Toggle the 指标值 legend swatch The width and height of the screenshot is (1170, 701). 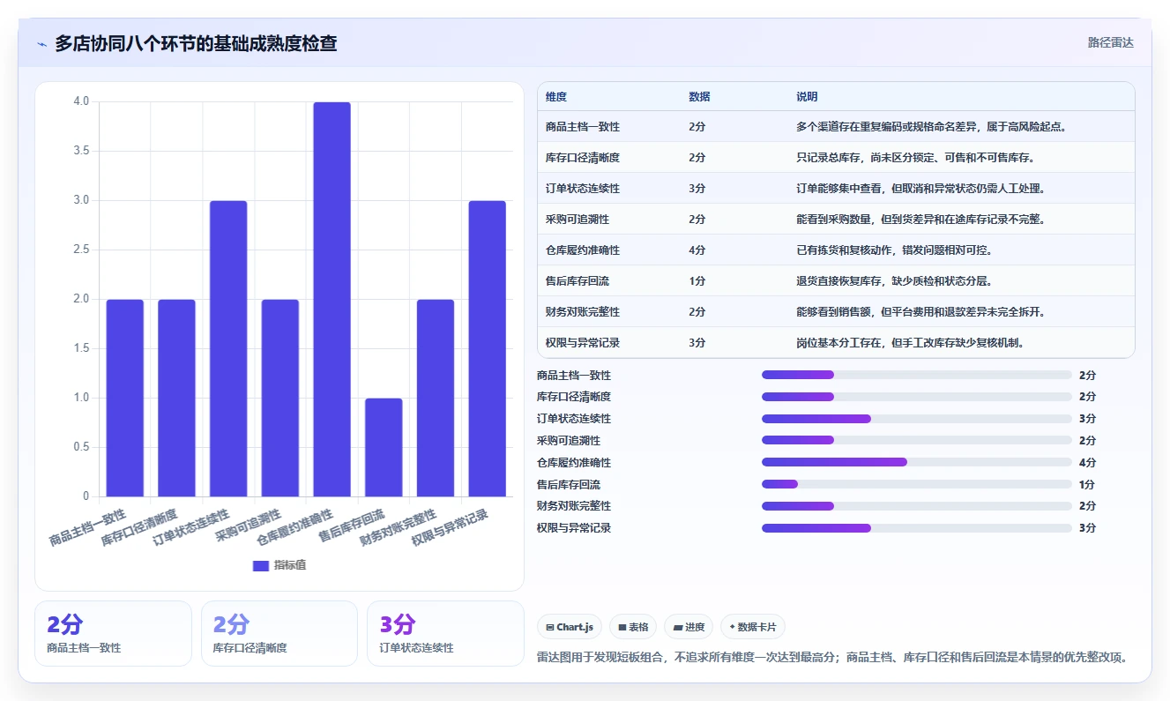260,565
